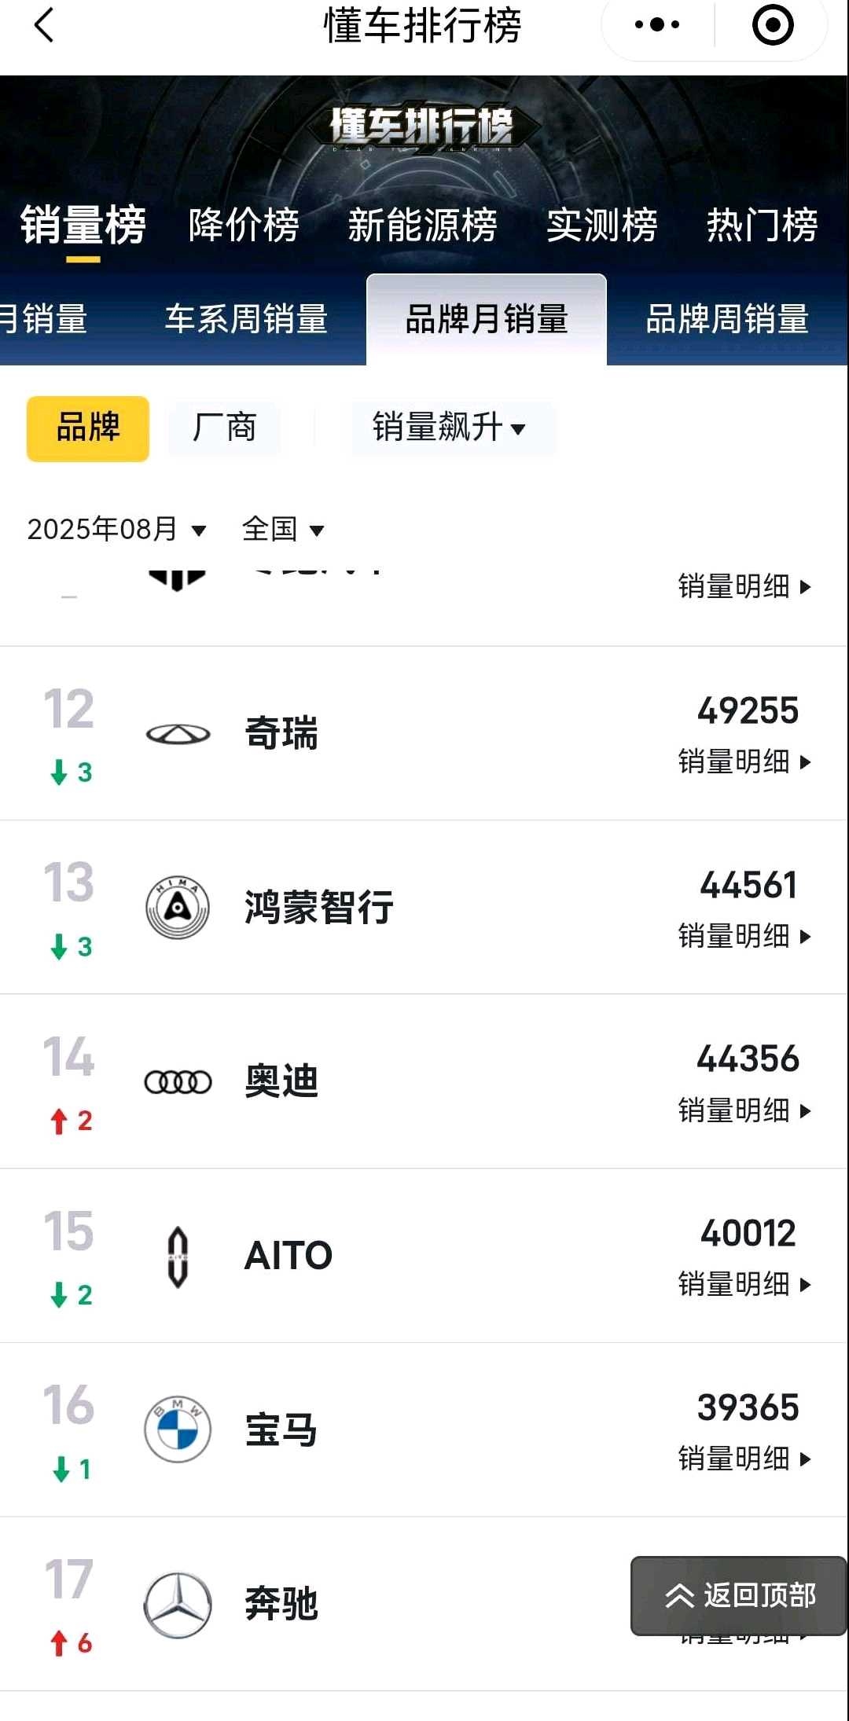The width and height of the screenshot is (849, 1721).
Task: Expand the 全国 region dropdown
Action: tap(283, 530)
